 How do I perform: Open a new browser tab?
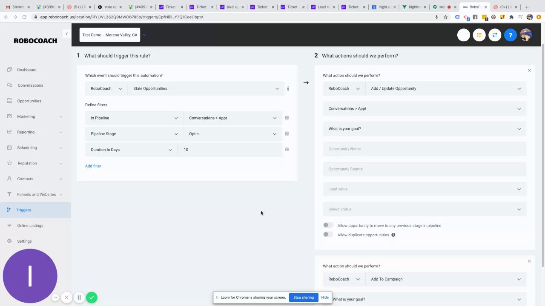pyautogui.click(x=527, y=7)
